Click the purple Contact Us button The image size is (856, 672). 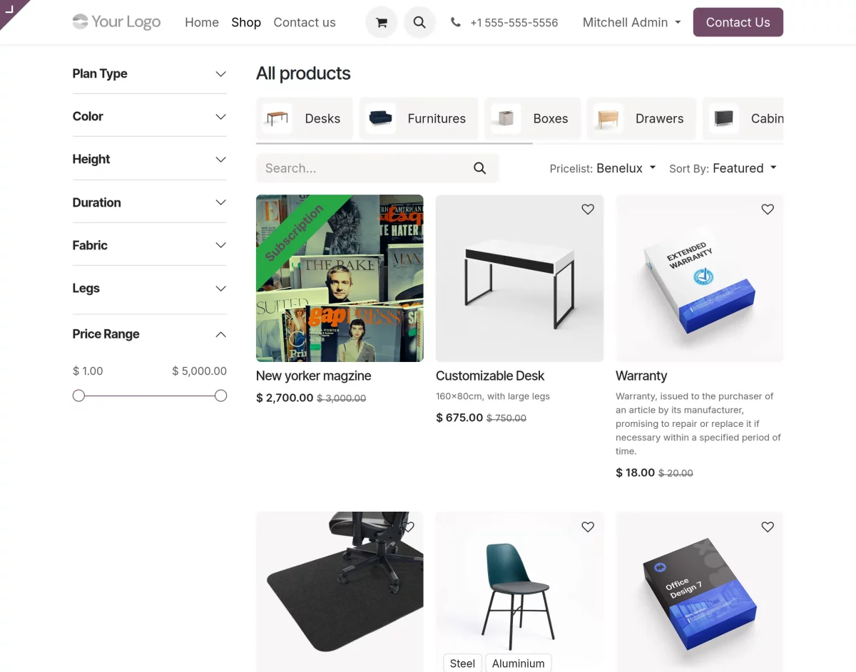pos(738,22)
